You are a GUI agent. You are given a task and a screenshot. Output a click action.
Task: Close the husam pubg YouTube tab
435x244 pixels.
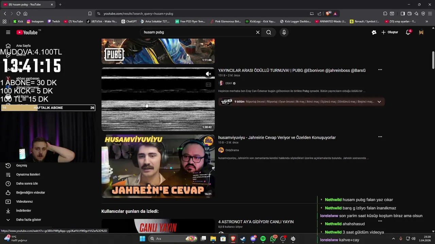[52, 4]
